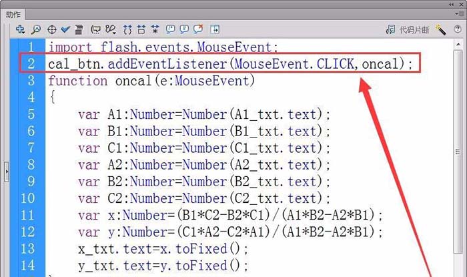Close the Actions panel with the X
This screenshot has height=277, width=467.
coord(462,5)
